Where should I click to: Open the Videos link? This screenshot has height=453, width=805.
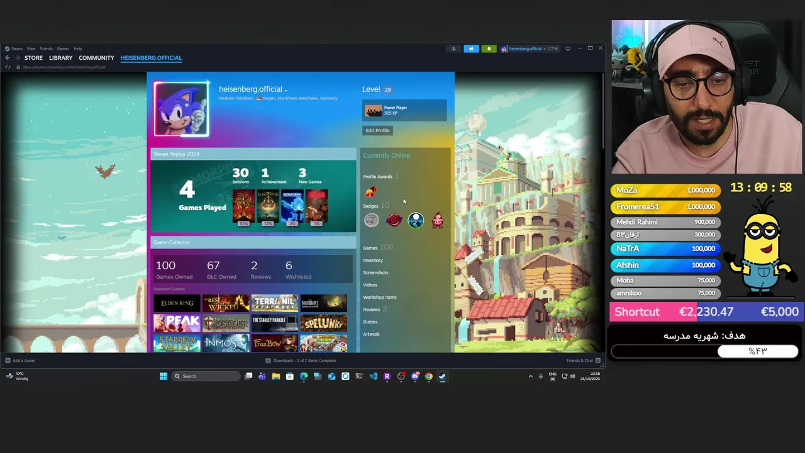(370, 285)
